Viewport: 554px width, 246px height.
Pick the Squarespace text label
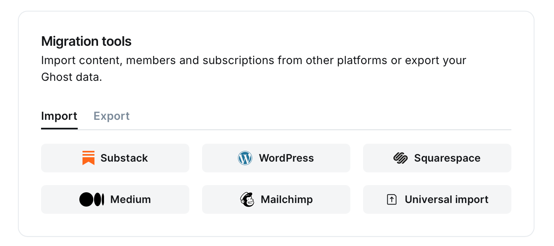pos(447,158)
